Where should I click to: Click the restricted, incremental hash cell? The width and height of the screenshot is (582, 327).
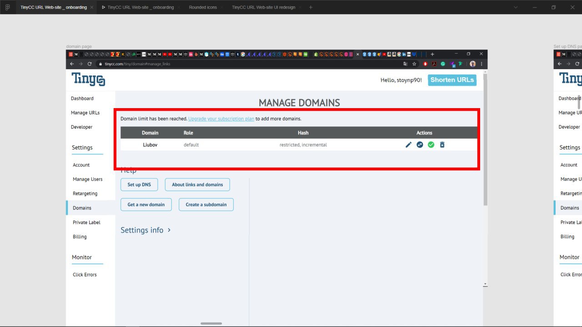pos(303,145)
